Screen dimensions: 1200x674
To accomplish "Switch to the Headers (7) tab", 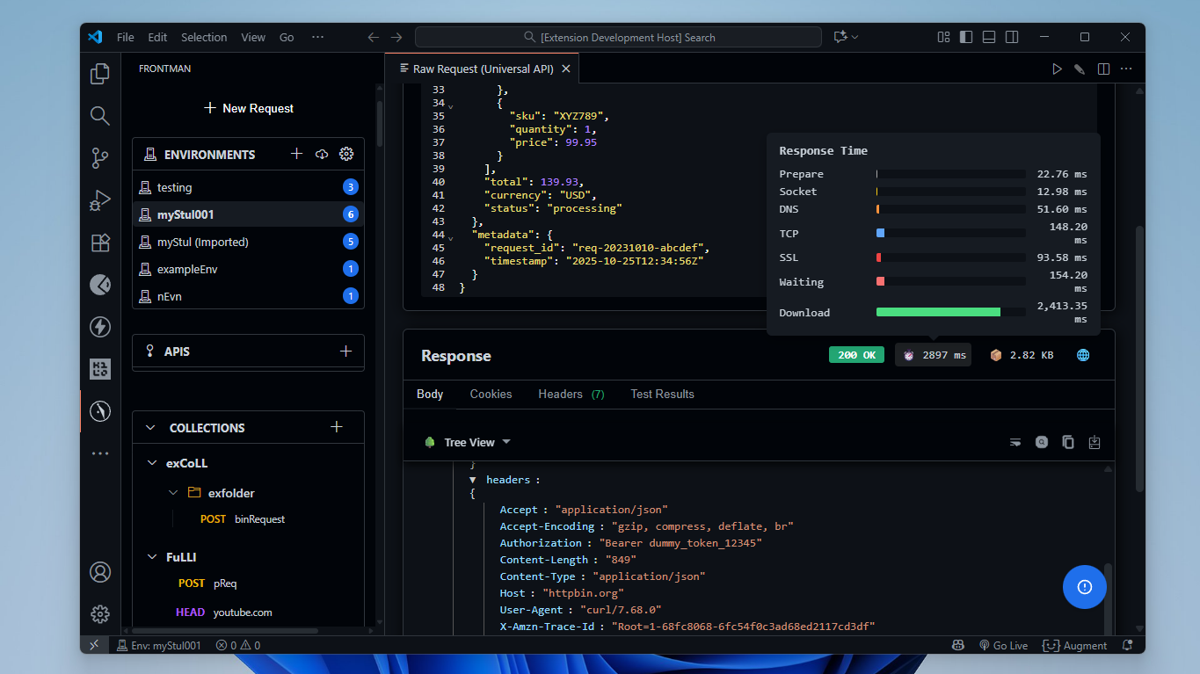I will [571, 394].
